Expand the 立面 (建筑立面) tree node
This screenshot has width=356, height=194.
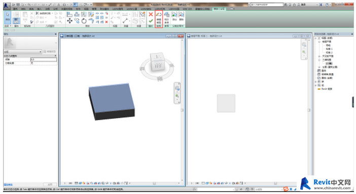coord(319,67)
